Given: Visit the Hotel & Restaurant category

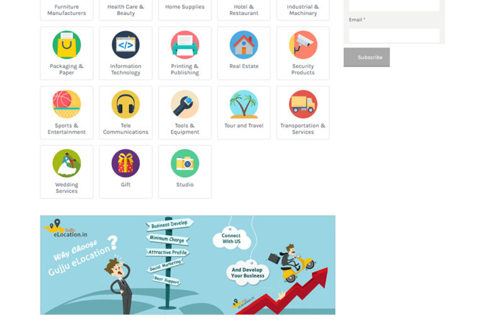Looking at the screenshot, I should (x=244, y=10).
